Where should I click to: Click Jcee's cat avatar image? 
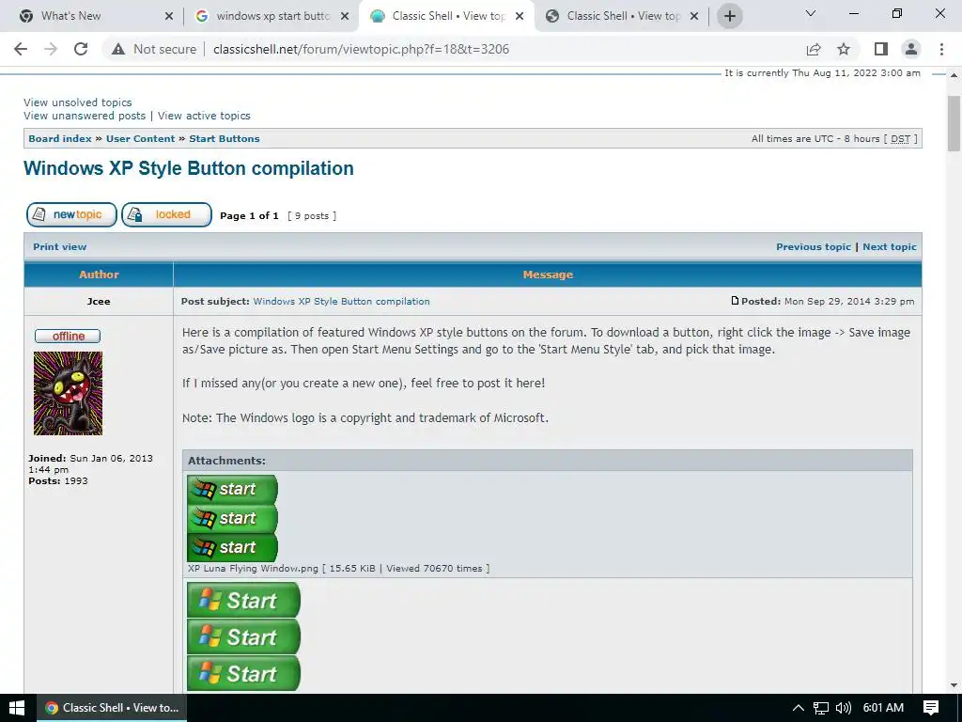point(68,394)
